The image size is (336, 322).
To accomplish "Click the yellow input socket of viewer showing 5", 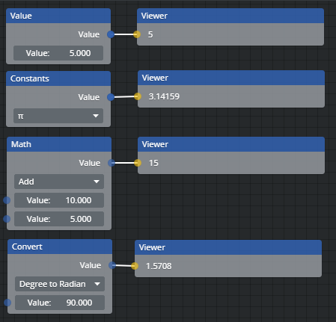I will (137, 34).
